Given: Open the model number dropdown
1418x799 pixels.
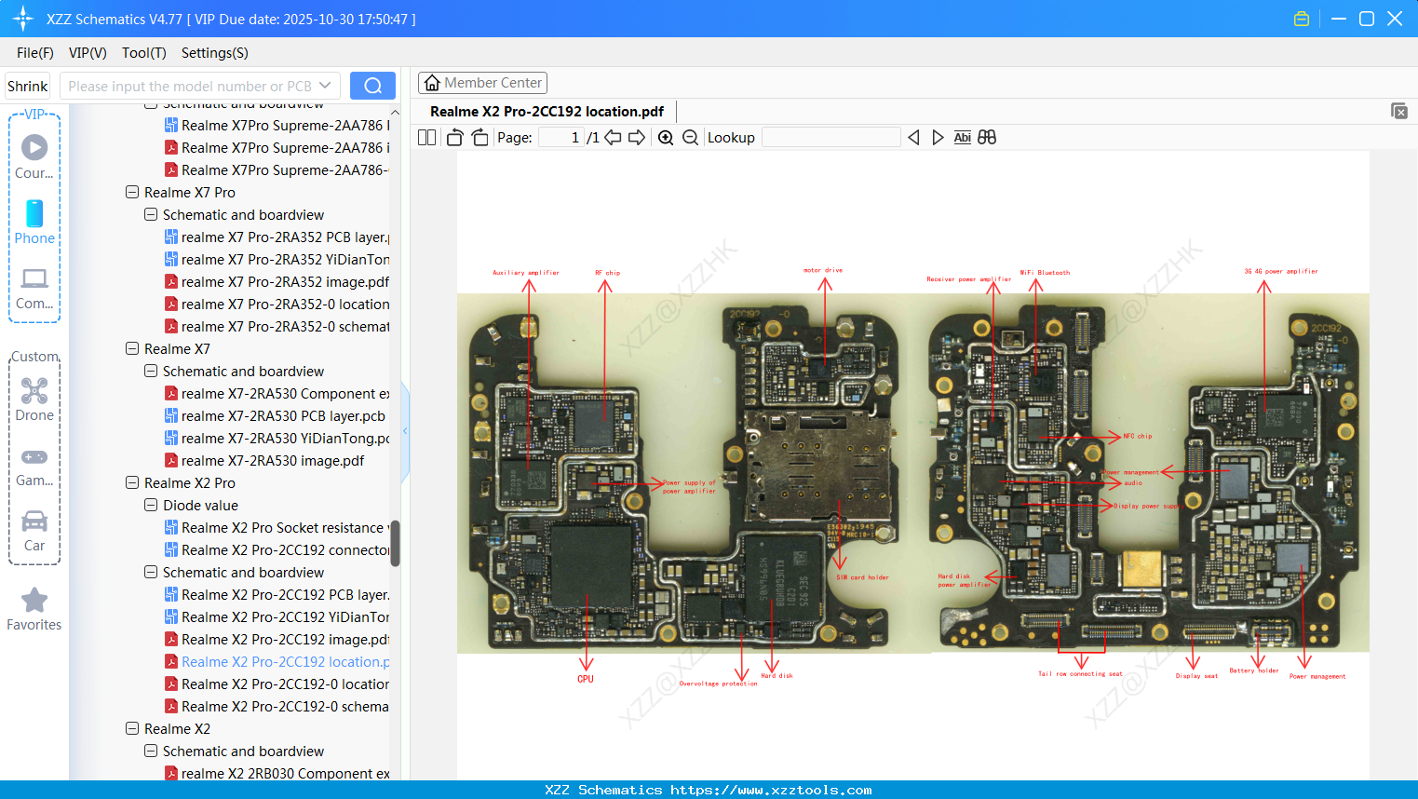Looking at the screenshot, I should coord(325,86).
